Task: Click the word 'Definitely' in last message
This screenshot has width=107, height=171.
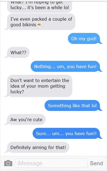Action: tap(21, 147)
